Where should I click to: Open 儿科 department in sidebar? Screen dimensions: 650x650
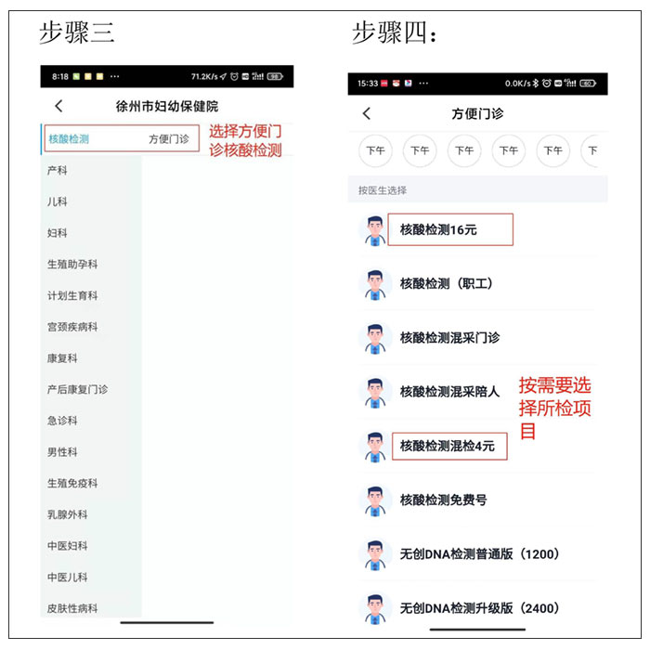pos(58,201)
